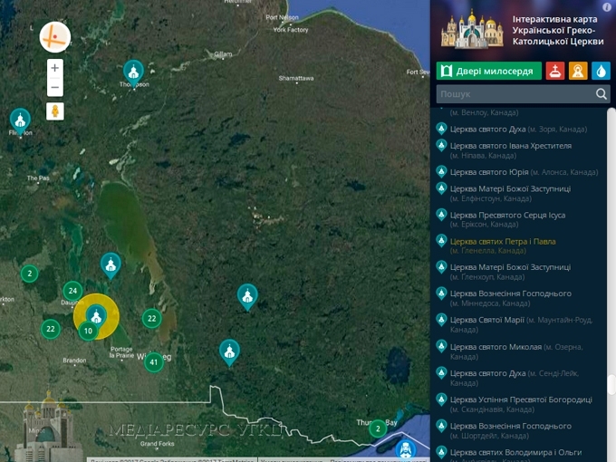
Task: Toggle the blue water drop filter icon
Action: (601, 71)
